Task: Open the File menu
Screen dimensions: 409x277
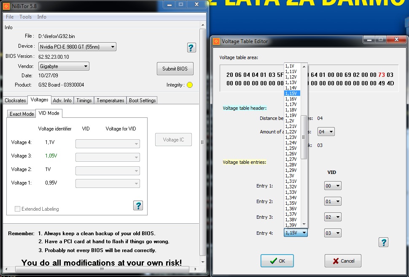Action: (x=10, y=17)
